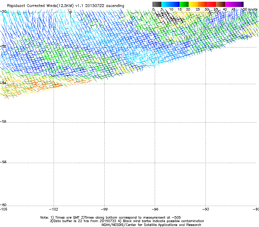Click the '45' label under the color scale
This screenshot has width=259, height=227.
coord(233,9)
